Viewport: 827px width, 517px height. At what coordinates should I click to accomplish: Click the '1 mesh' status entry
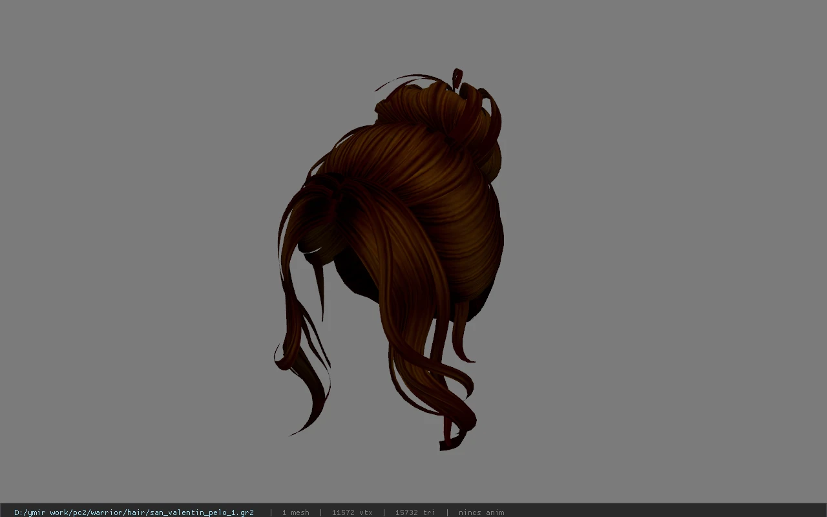tap(295, 512)
